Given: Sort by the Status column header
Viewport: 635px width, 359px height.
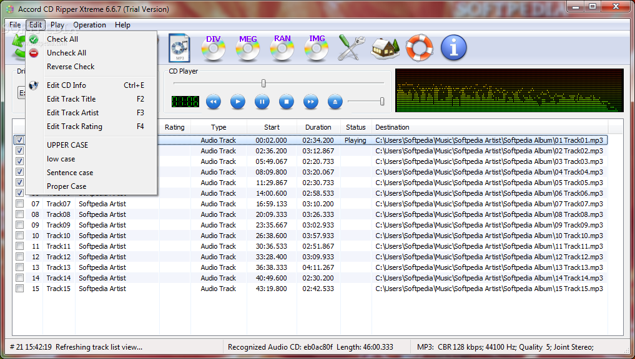Looking at the screenshot, I should click(x=356, y=127).
